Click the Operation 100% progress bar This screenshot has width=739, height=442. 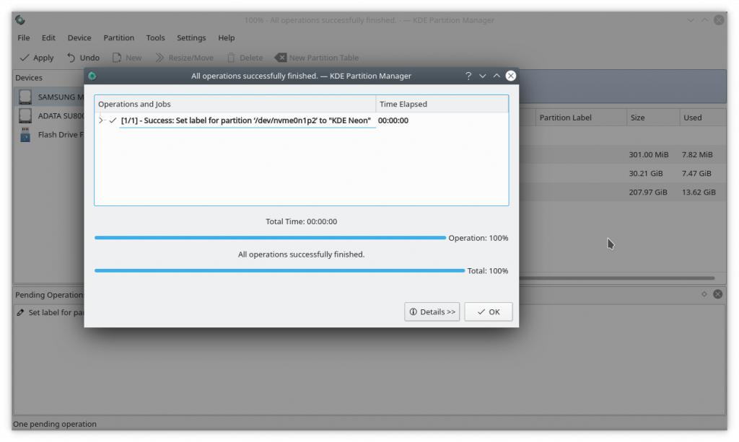pyautogui.click(x=270, y=238)
